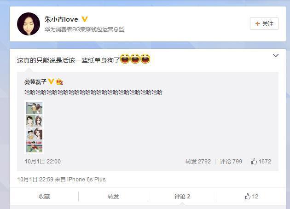The width and height of the screenshot is (290, 209).
Task: Toggle like with the thumbs-up 12 button
Action: click(251, 196)
